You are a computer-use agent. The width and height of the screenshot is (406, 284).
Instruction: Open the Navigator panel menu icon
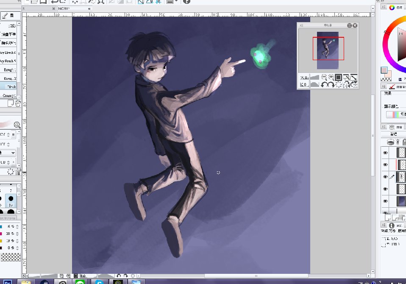301,25
